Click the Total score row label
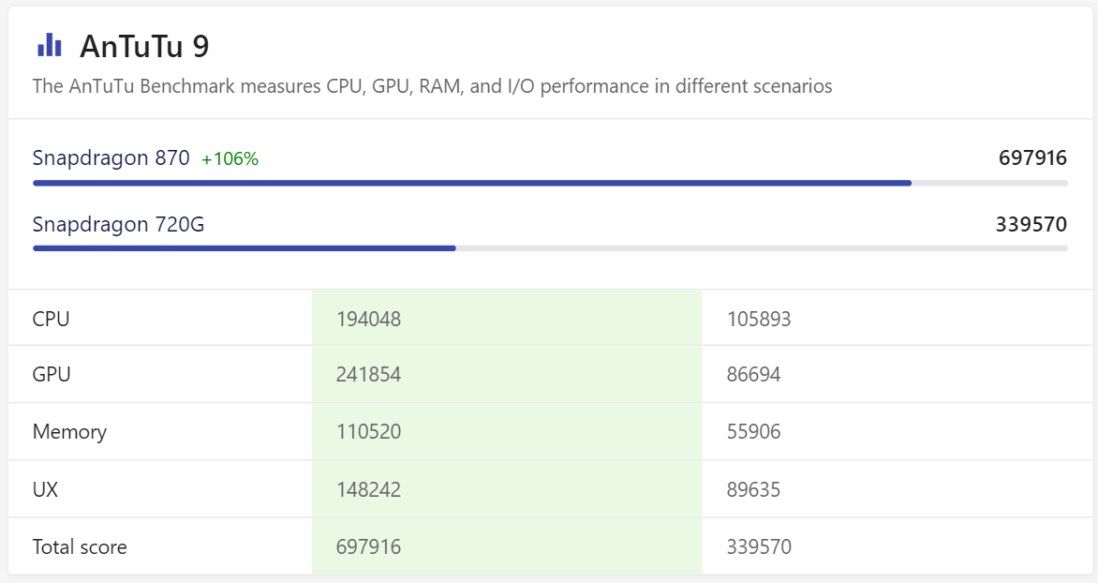The height and width of the screenshot is (583, 1098). point(80,546)
